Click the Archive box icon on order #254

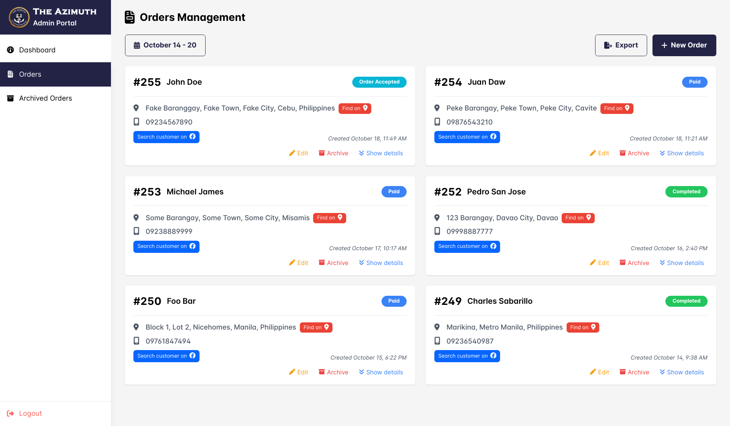coord(622,153)
